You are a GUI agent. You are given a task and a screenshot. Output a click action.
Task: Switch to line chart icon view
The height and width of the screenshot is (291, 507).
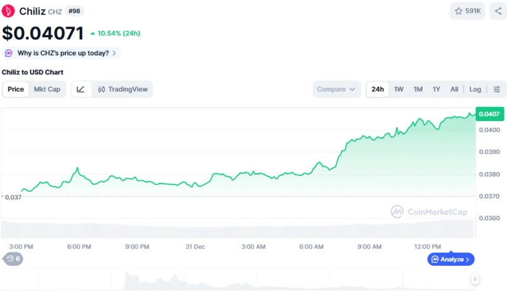[81, 89]
